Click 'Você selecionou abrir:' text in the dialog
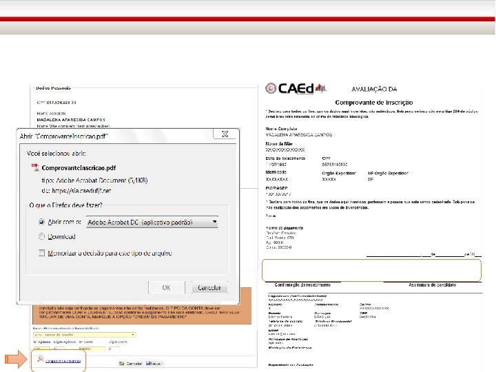The image size is (496, 372). click(56, 154)
